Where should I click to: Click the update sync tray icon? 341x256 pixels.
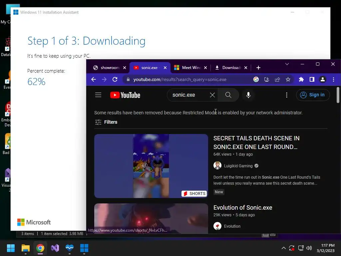coord(292,248)
